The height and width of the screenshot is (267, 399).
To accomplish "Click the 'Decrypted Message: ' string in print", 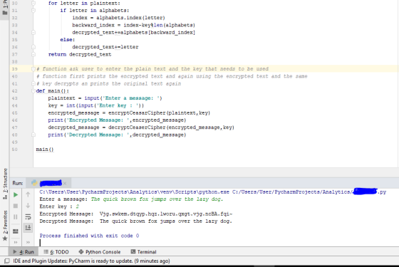I will (98, 135).
